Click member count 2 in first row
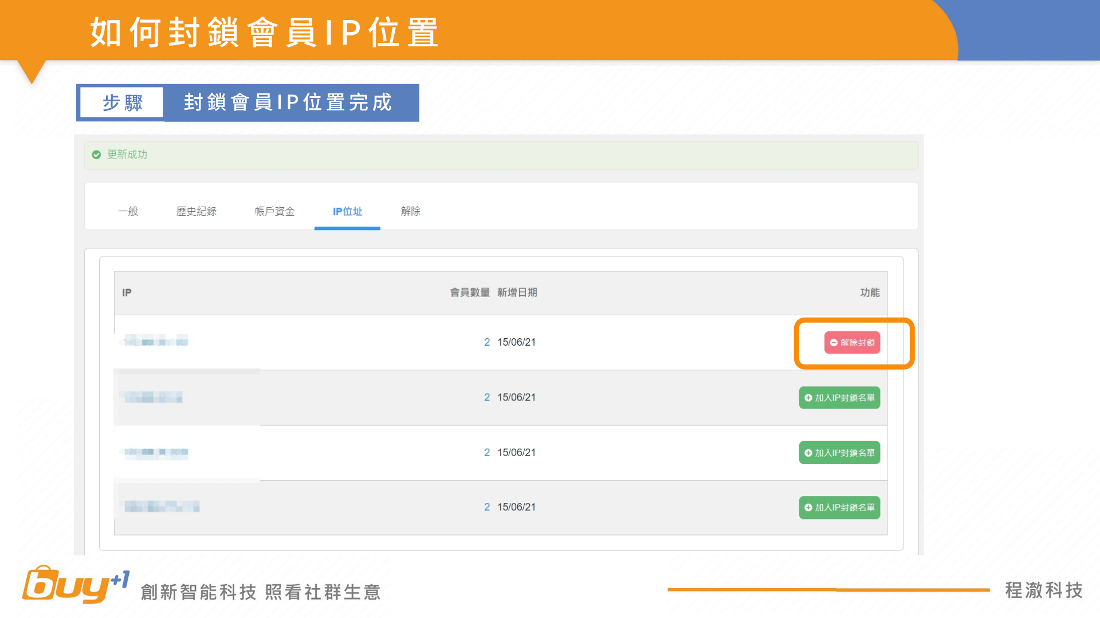The width and height of the screenshot is (1100, 618). (x=487, y=342)
